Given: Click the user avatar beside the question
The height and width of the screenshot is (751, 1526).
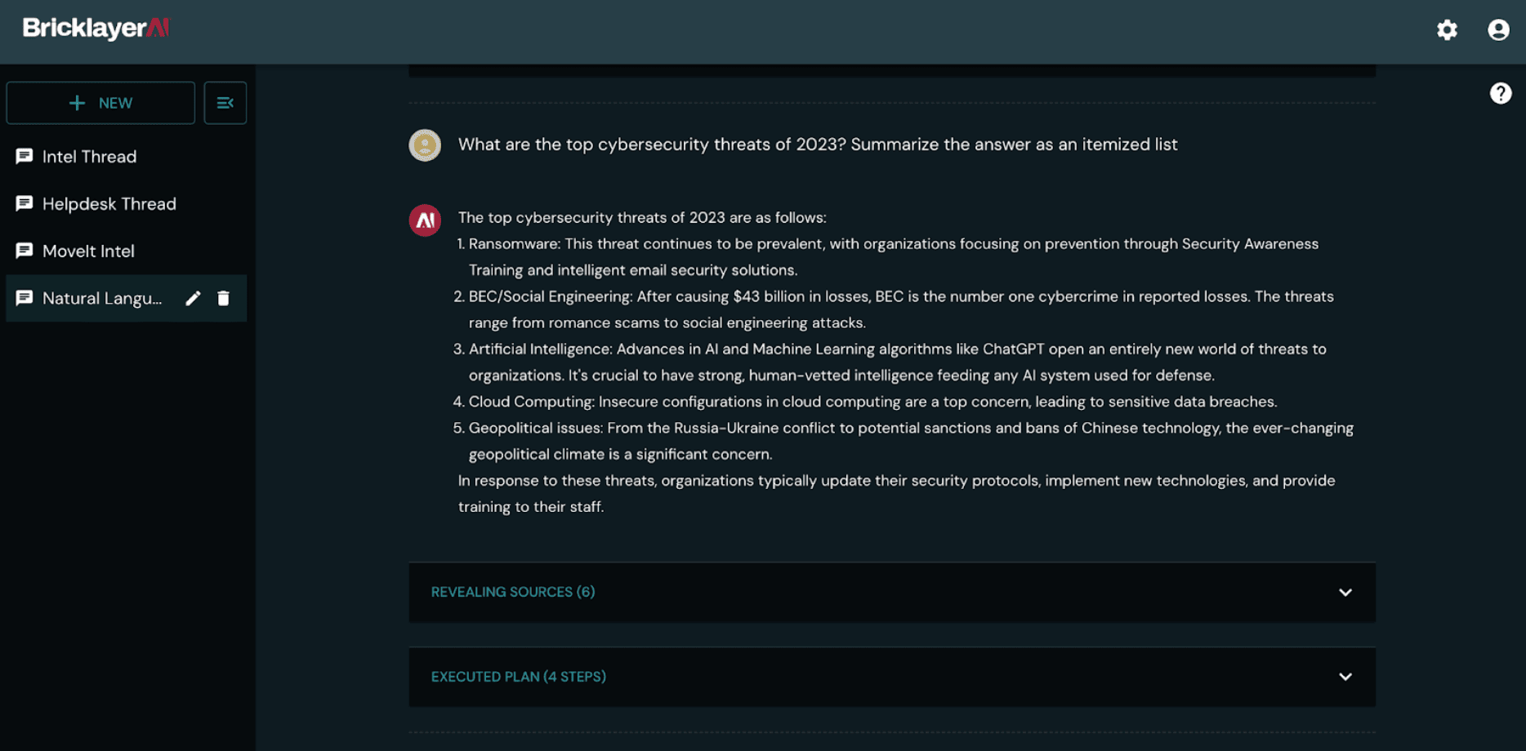Looking at the screenshot, I should tap(425, 145).
